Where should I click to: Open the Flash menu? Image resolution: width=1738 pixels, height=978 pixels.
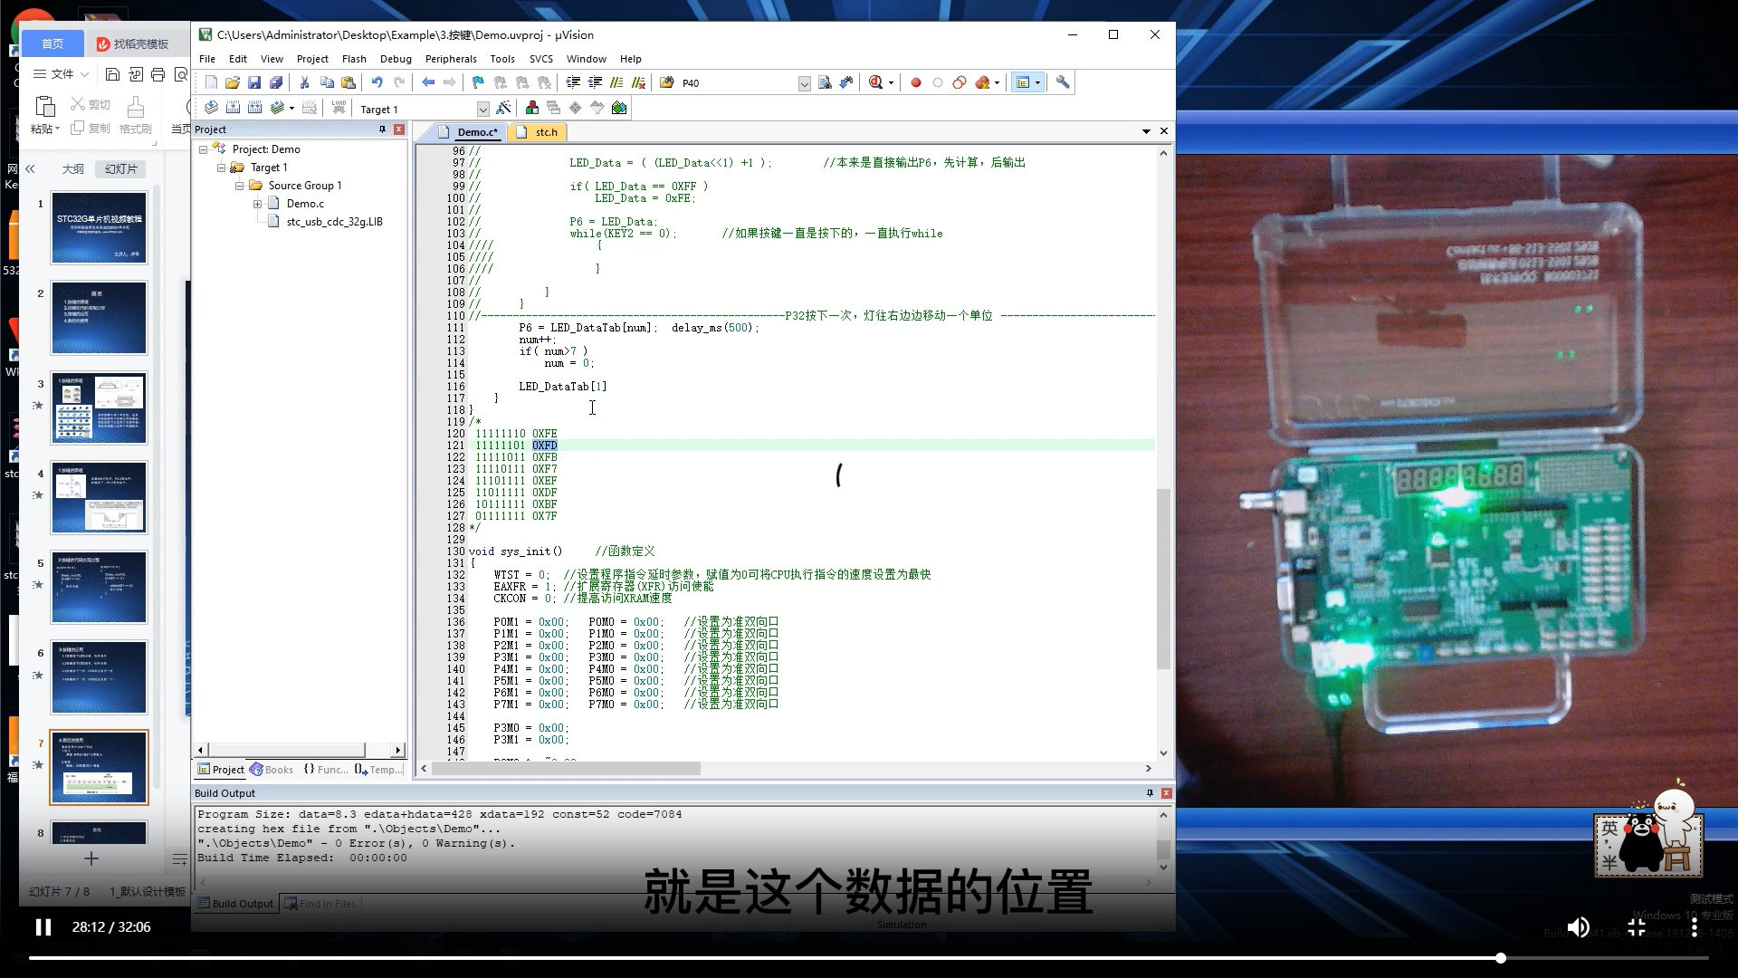[x=354, y=59]
